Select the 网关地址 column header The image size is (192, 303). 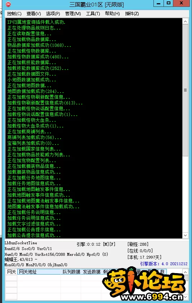39,272
